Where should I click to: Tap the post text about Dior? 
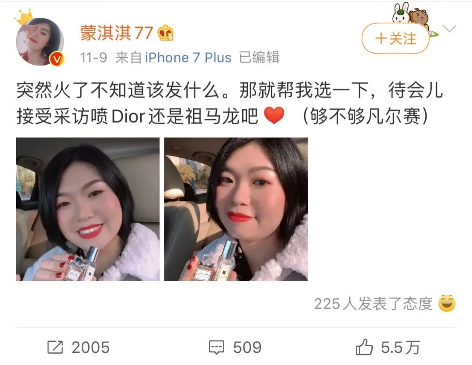pos(229,103)
